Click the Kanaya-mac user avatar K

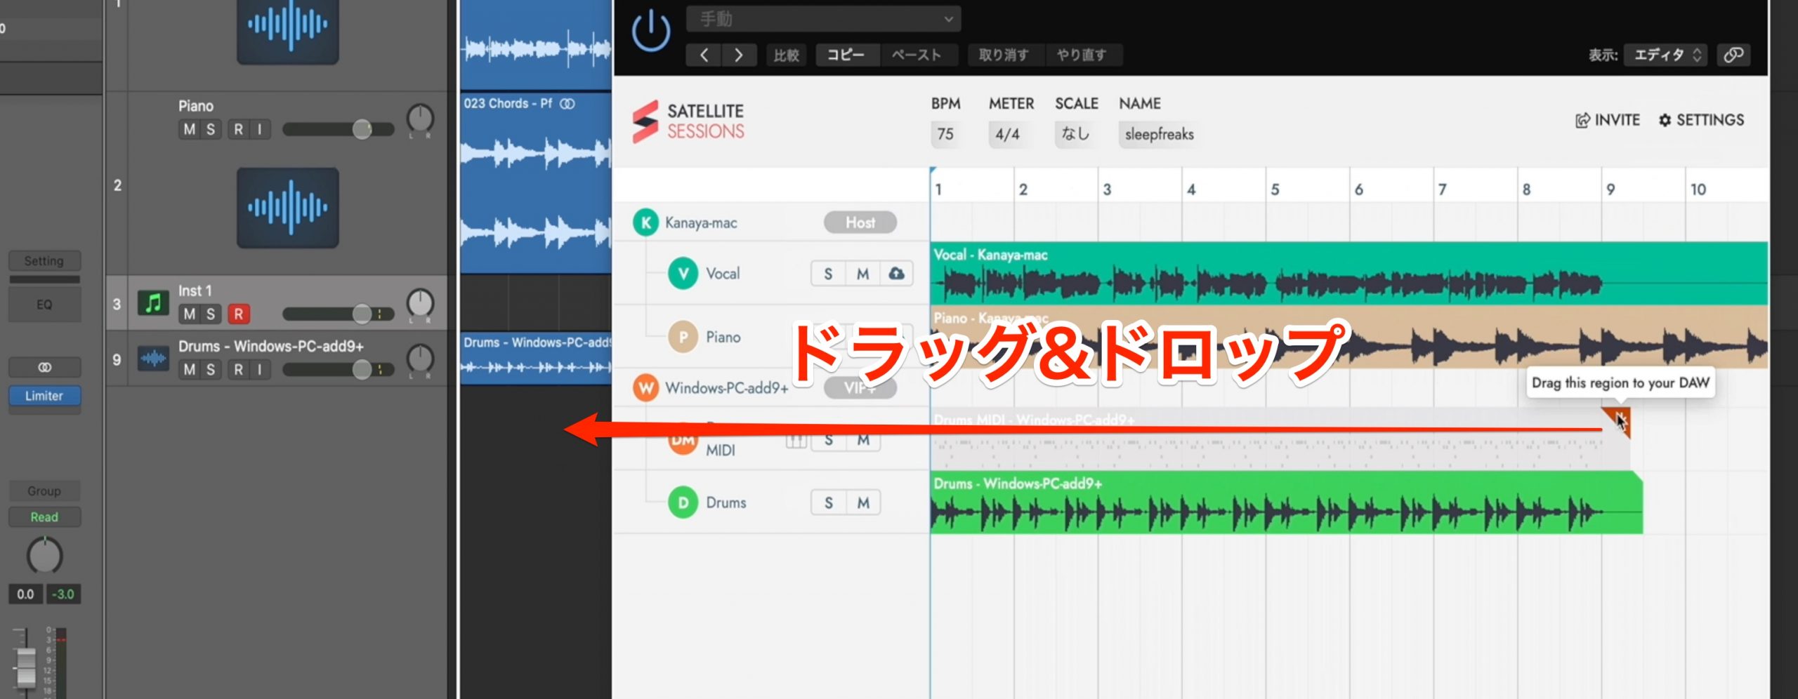645,222
